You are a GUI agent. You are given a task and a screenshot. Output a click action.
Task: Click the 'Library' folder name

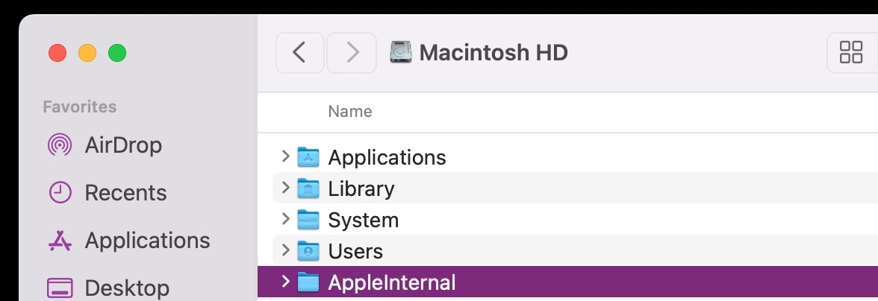pyautogui.click(x=361, y=188)
